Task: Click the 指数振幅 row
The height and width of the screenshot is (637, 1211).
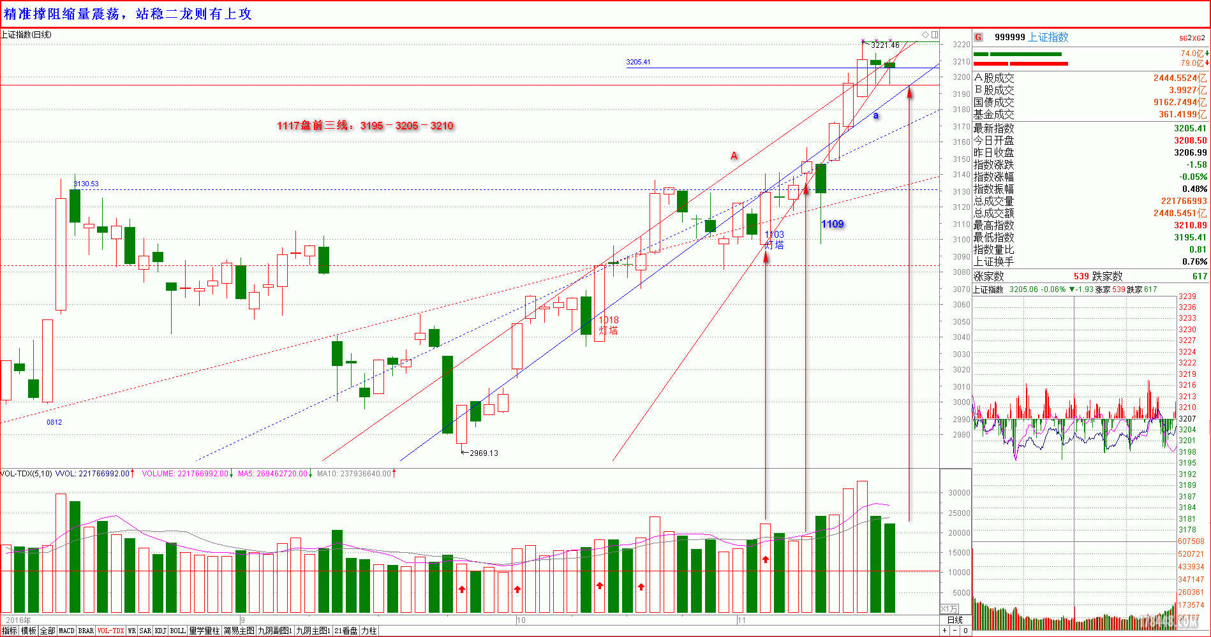Action: tap(1090, 189)
